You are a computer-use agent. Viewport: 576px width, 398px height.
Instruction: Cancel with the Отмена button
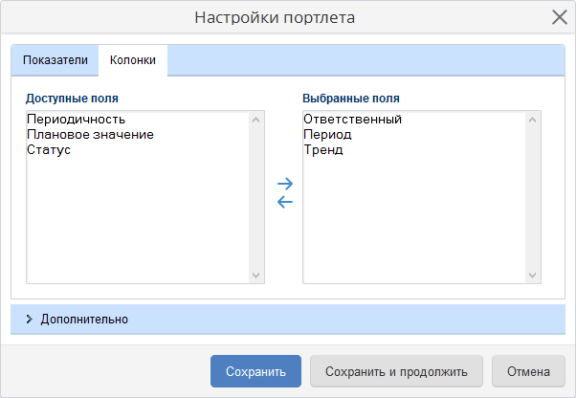(528, 371)
